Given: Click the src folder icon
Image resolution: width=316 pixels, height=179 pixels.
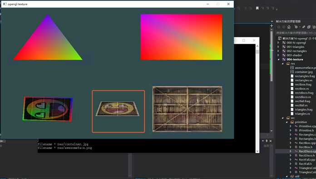Looking at the screenshot, I should point(288,118).
